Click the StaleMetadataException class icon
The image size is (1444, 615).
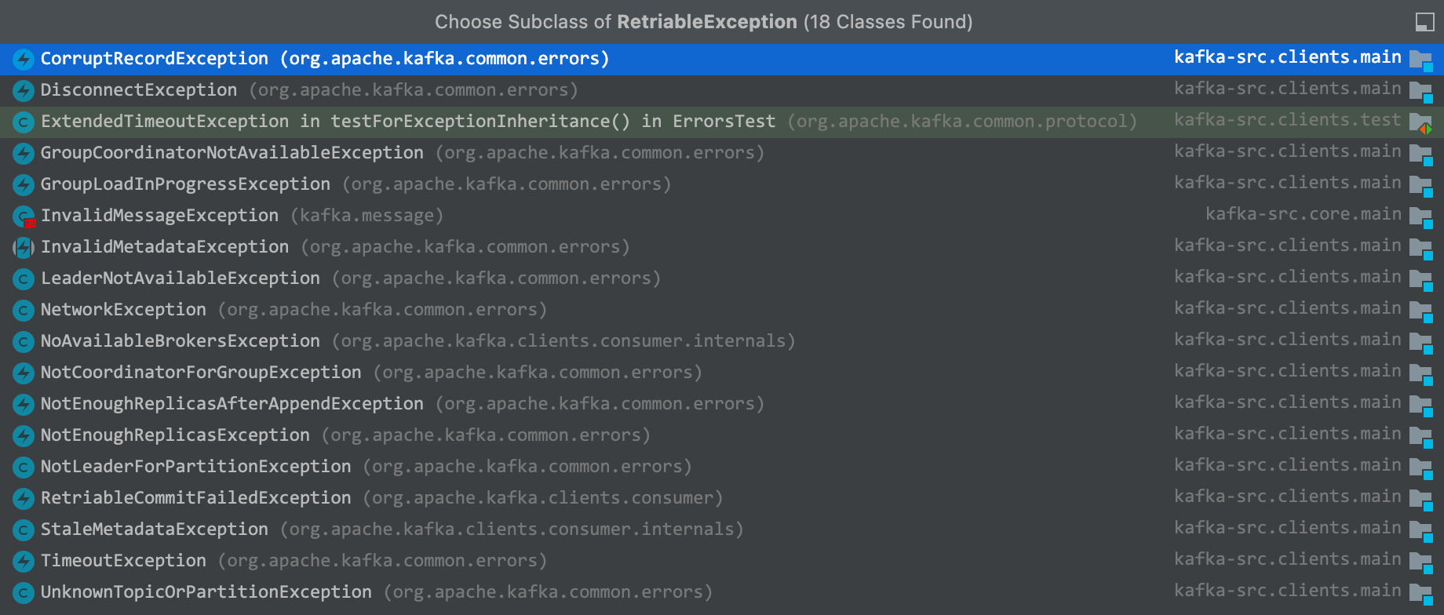pyautogui.click(x=24, y=529)
